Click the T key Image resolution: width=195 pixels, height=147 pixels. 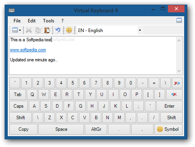[79, 95]
